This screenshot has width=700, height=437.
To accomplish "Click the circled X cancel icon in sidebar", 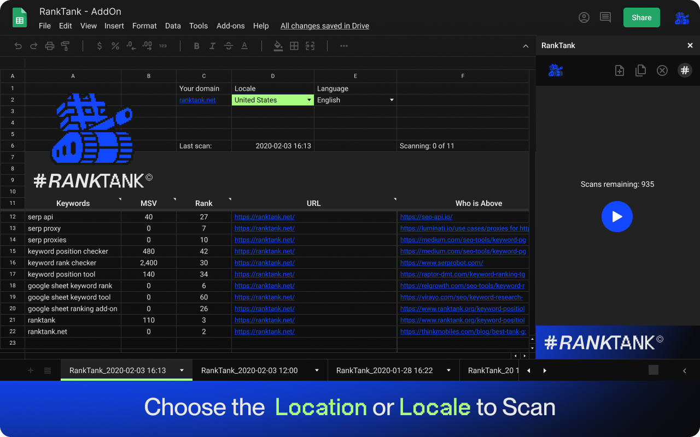I will pyautogui.click(x=662, y=70).
